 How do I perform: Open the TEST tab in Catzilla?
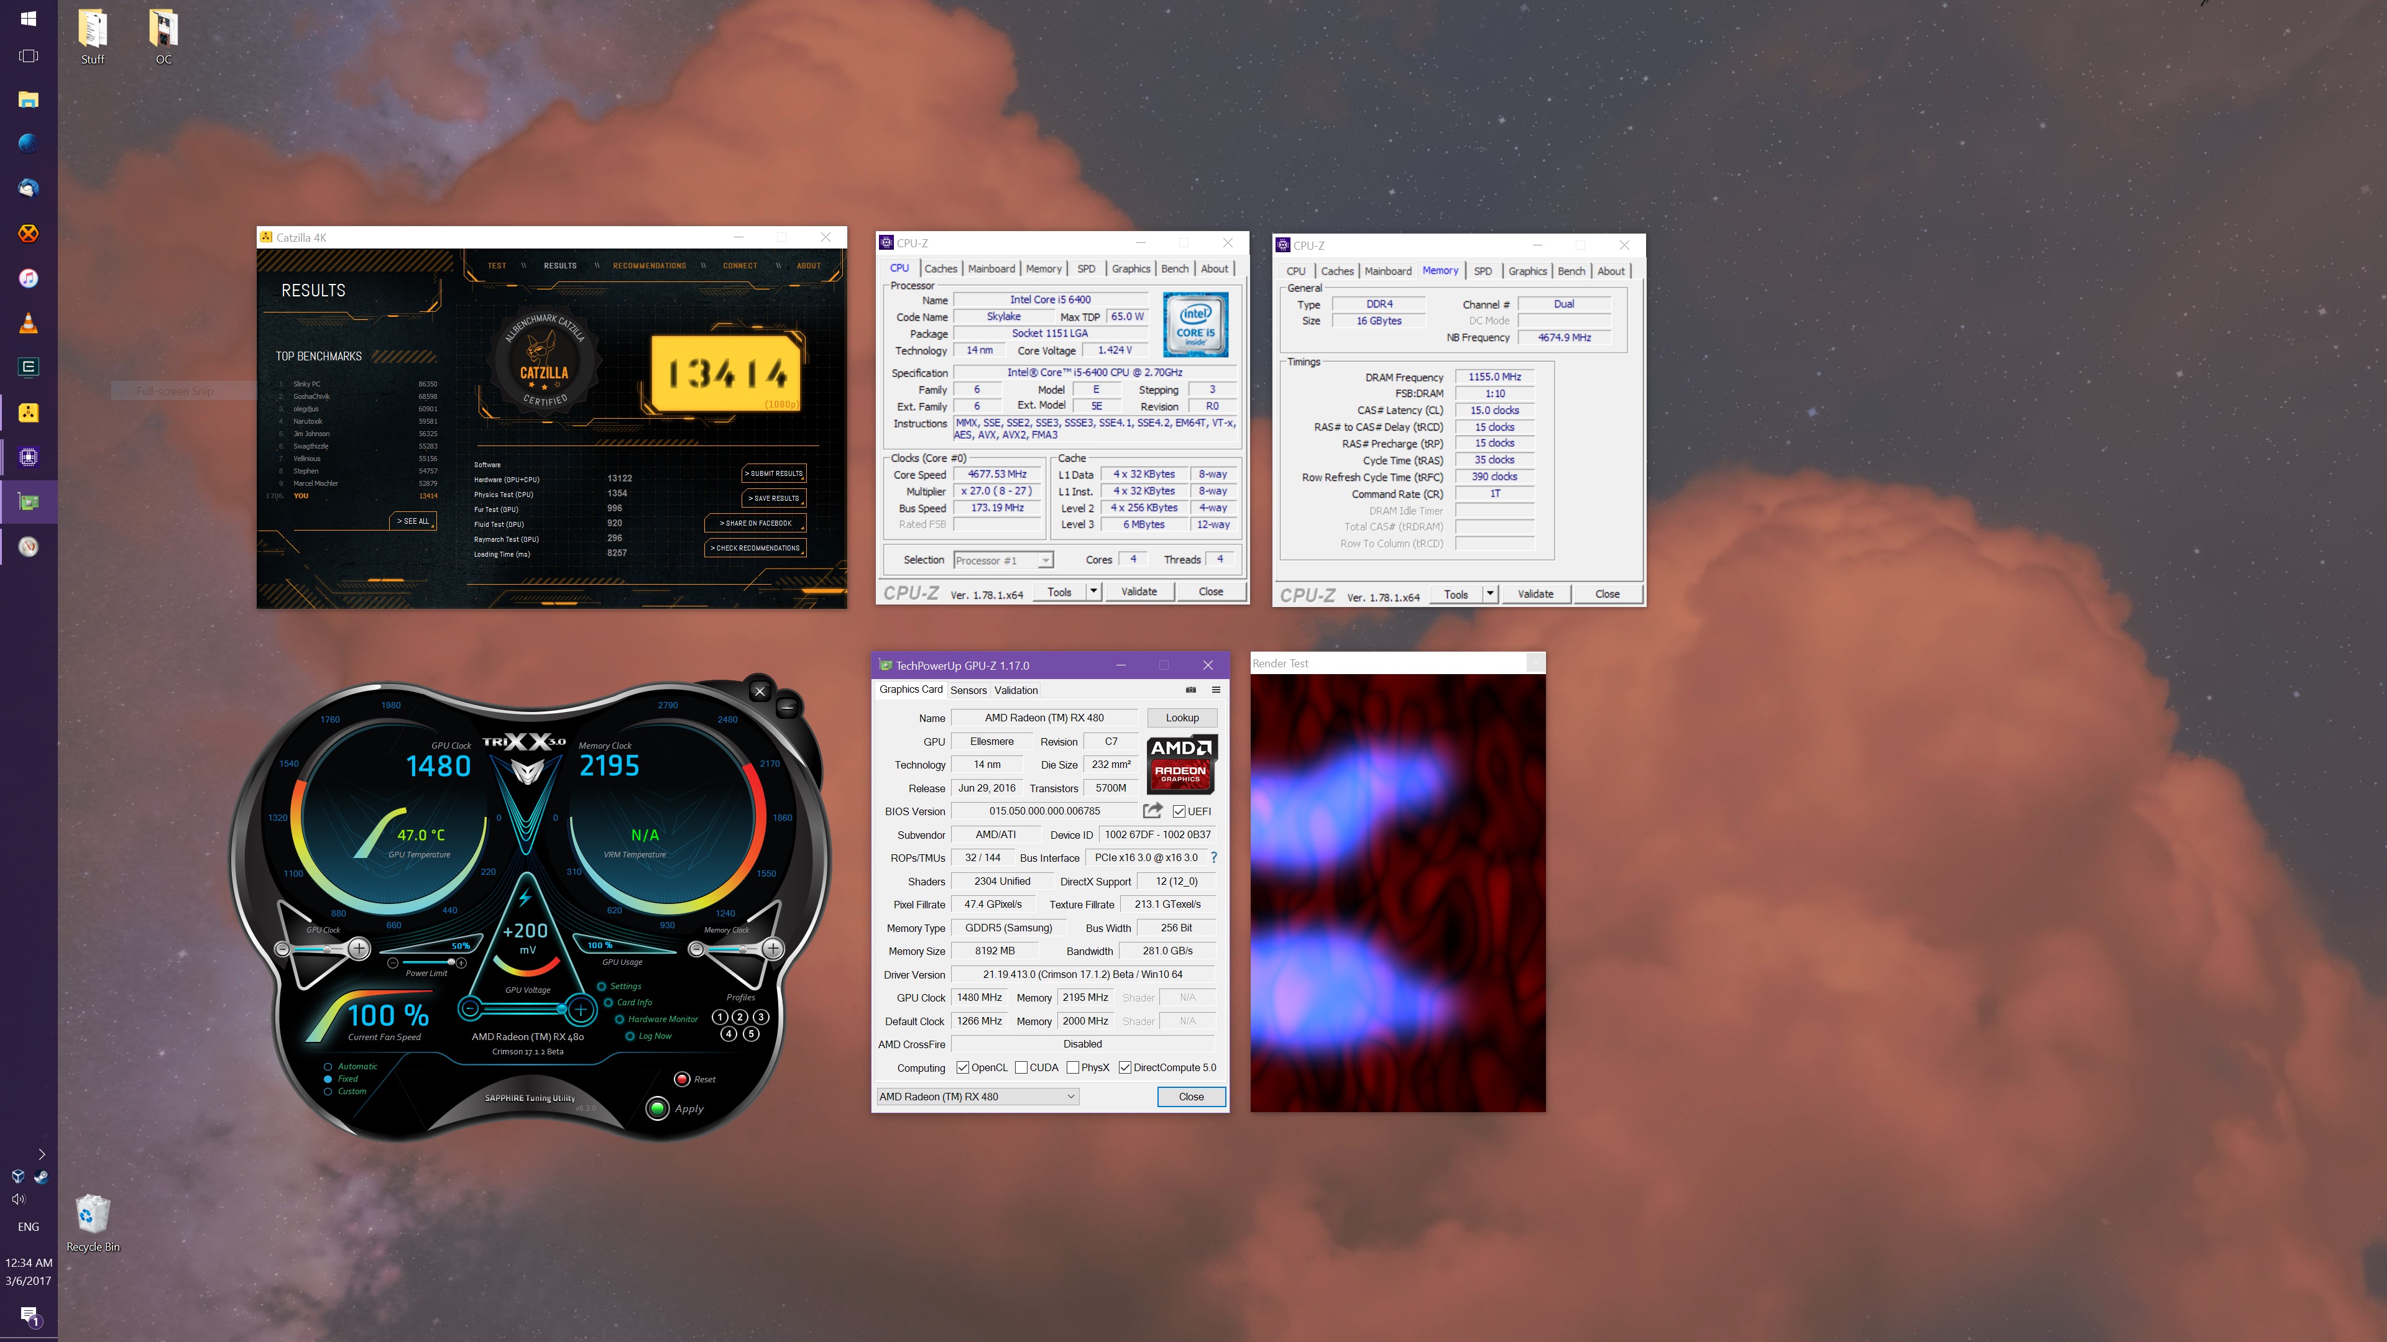click(497, 266)
